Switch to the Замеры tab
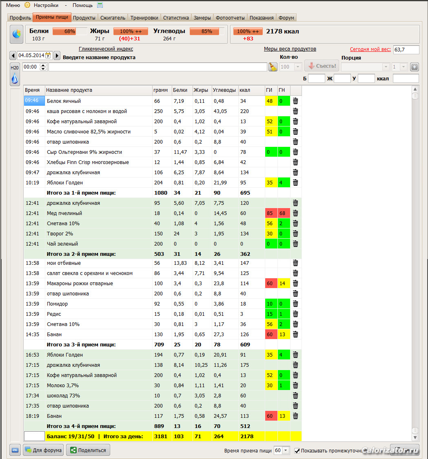The image size is (428, 459). (x=202, y=18)
